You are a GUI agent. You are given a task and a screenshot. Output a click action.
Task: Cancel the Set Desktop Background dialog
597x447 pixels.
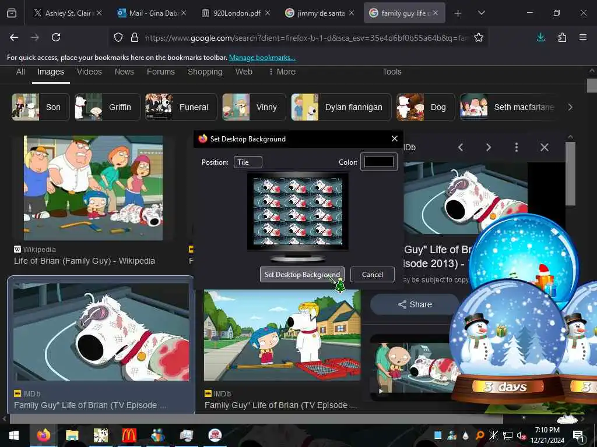point(373,275)
